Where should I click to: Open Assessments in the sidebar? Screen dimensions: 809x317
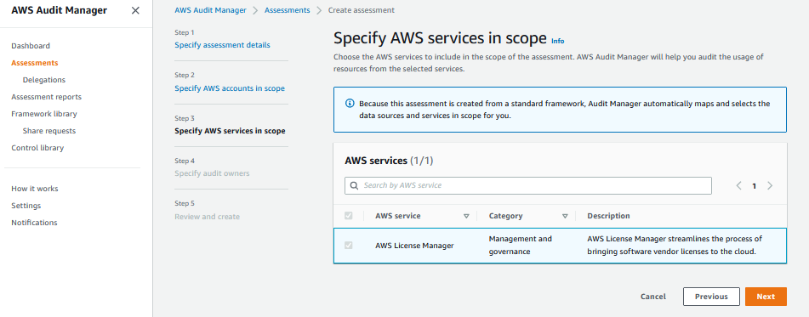click(35, 63)
